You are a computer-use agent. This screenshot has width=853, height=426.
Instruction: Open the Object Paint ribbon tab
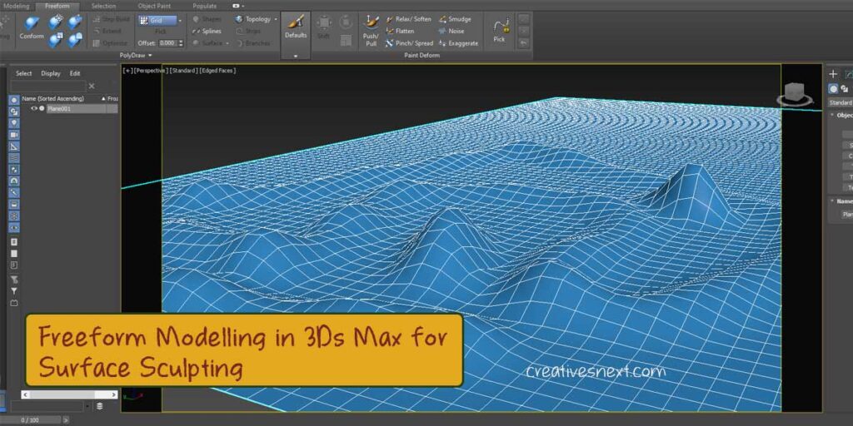coord(153,5)
